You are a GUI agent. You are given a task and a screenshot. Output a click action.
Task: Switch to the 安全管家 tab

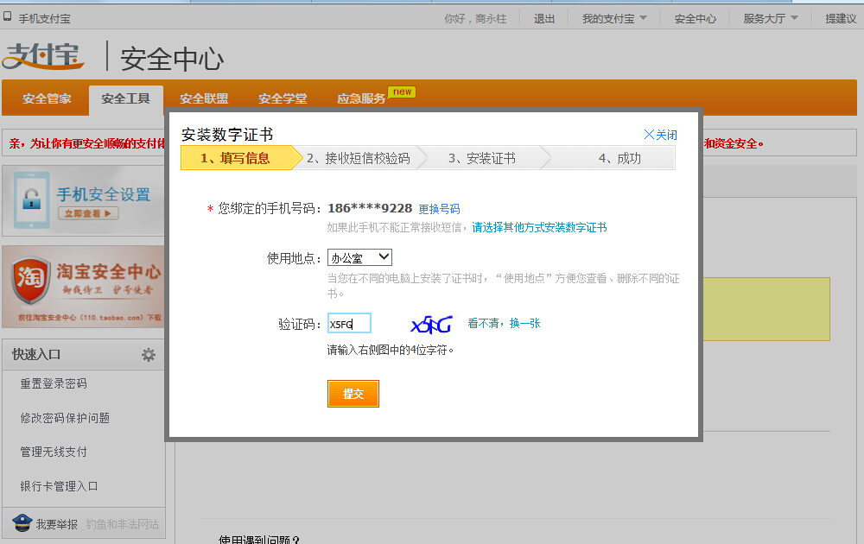tap(45, 99)
